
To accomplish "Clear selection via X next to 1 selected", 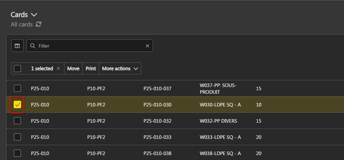I will (58, 69).
